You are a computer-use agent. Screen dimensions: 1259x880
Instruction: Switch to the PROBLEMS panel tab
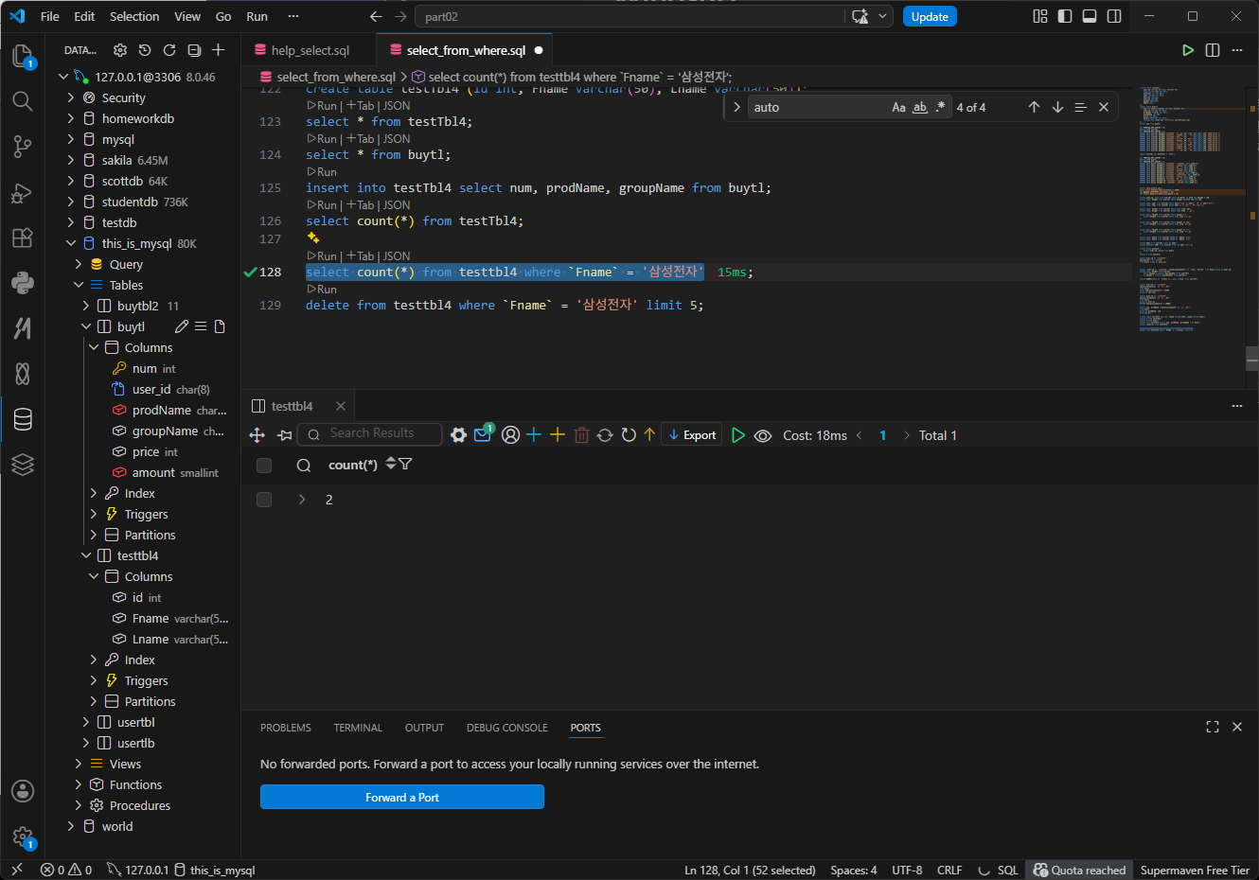click(286, 728)
